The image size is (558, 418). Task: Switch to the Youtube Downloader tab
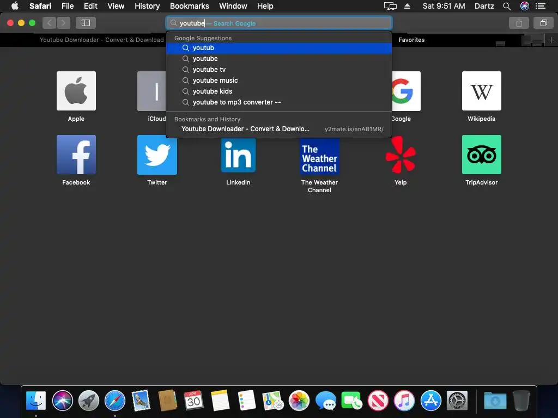(x=101, y=40)
